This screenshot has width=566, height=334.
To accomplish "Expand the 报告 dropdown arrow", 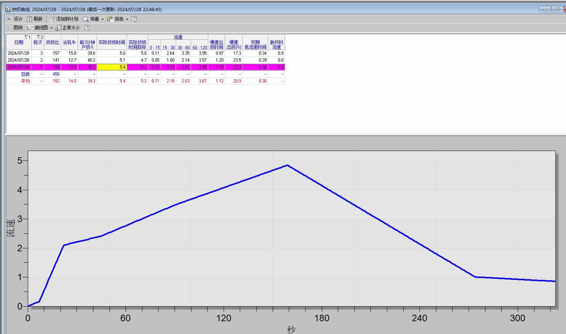I will click(x=127, y=19).
